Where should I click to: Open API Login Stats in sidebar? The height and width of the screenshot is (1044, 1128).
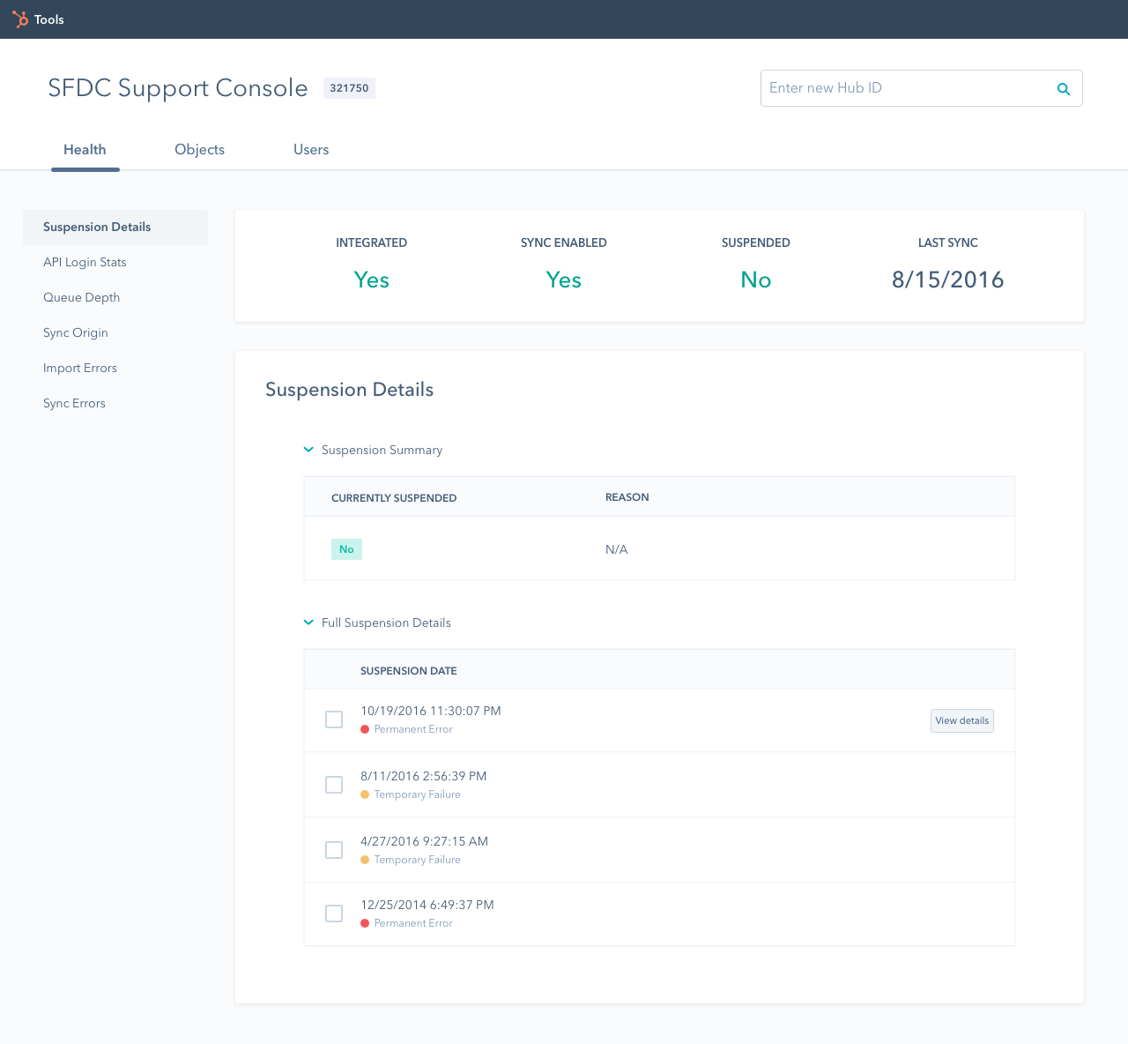85,263
